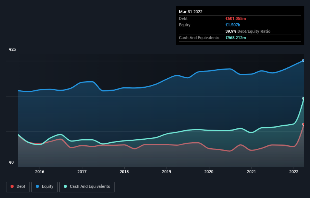Screen dimensions: 310x198
Task: Click the €968.212m cash value
Action: tap(236, 38)
